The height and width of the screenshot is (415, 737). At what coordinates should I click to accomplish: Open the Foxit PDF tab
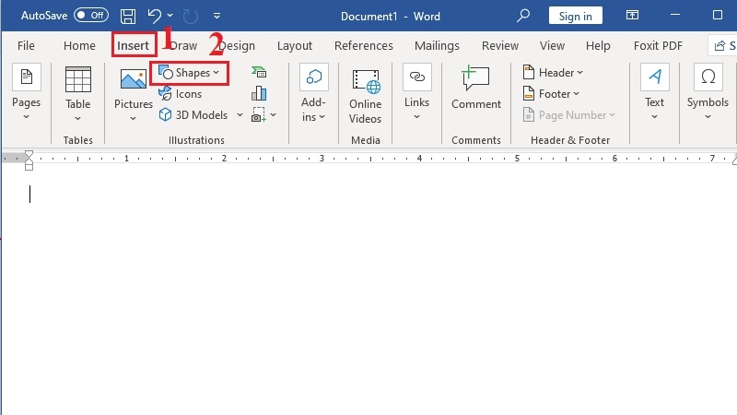tap(658, 45)
